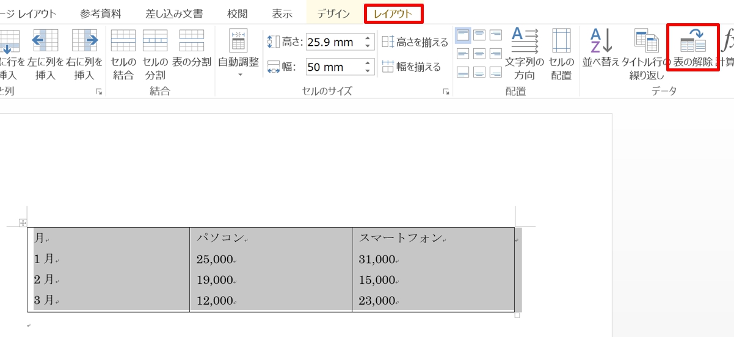Screen dimensions: 734x337
Task: Select align bottom left alignment
Action: (x=463, y=73)
